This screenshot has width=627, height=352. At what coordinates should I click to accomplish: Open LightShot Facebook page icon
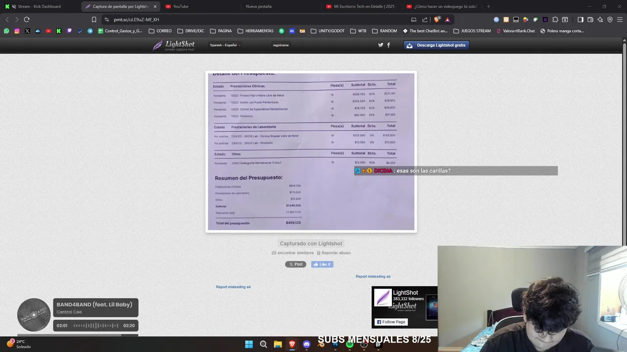(x=388, y=45)
